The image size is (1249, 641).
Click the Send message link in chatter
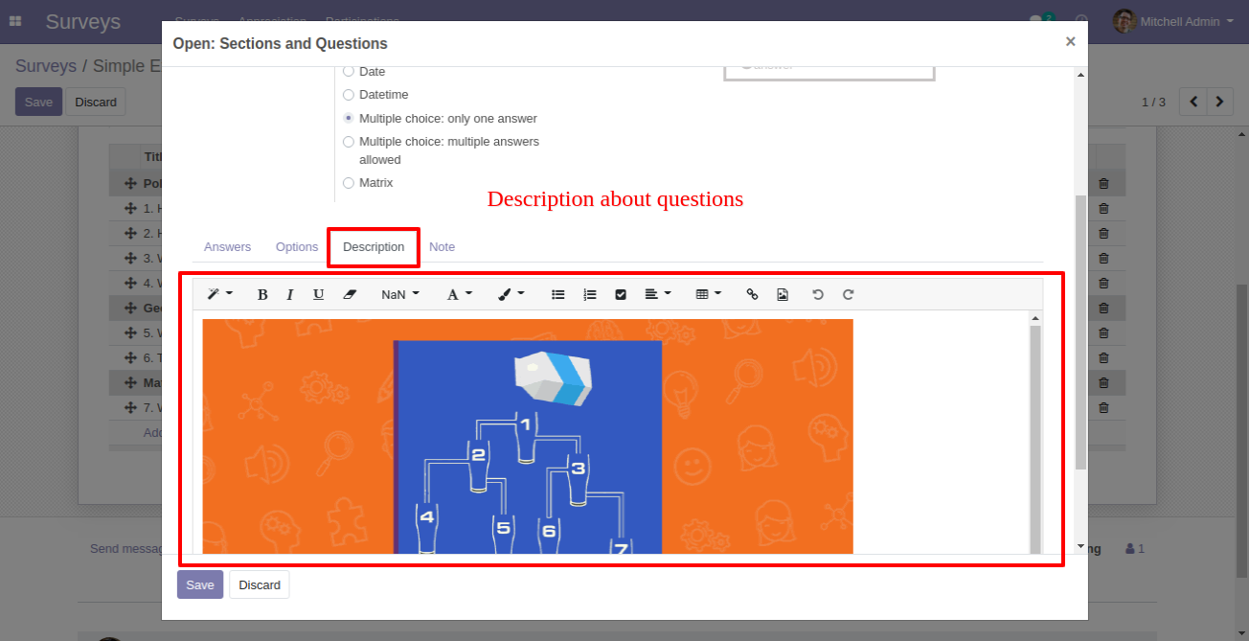(x=126, y=549)
